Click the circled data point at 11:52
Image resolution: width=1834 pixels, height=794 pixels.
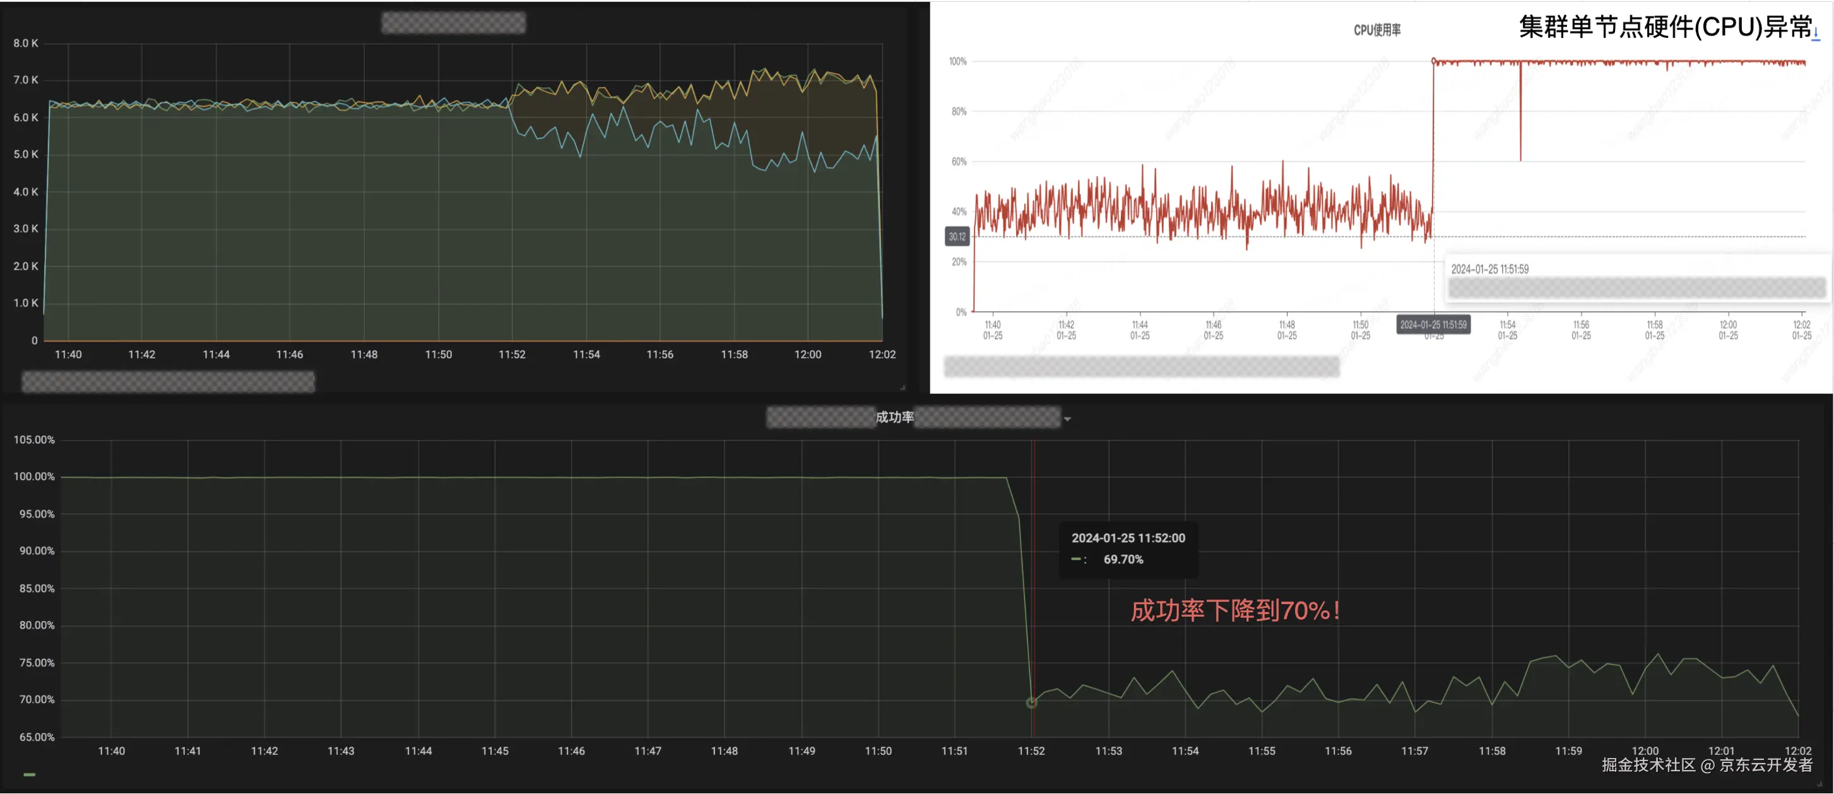click(x=1031, y=704)
